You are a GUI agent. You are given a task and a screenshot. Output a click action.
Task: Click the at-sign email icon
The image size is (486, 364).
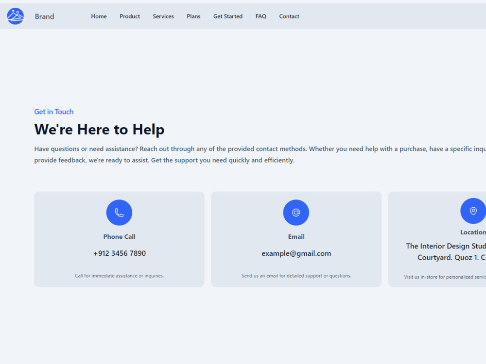296,213
